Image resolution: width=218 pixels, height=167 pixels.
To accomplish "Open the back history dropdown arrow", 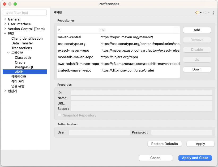I will pyautogui.click(x=201, y=13).
